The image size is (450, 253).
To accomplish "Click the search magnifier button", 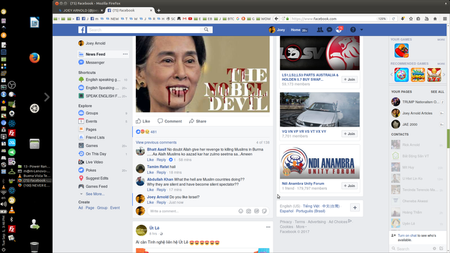I will click(x=206, y=30).
